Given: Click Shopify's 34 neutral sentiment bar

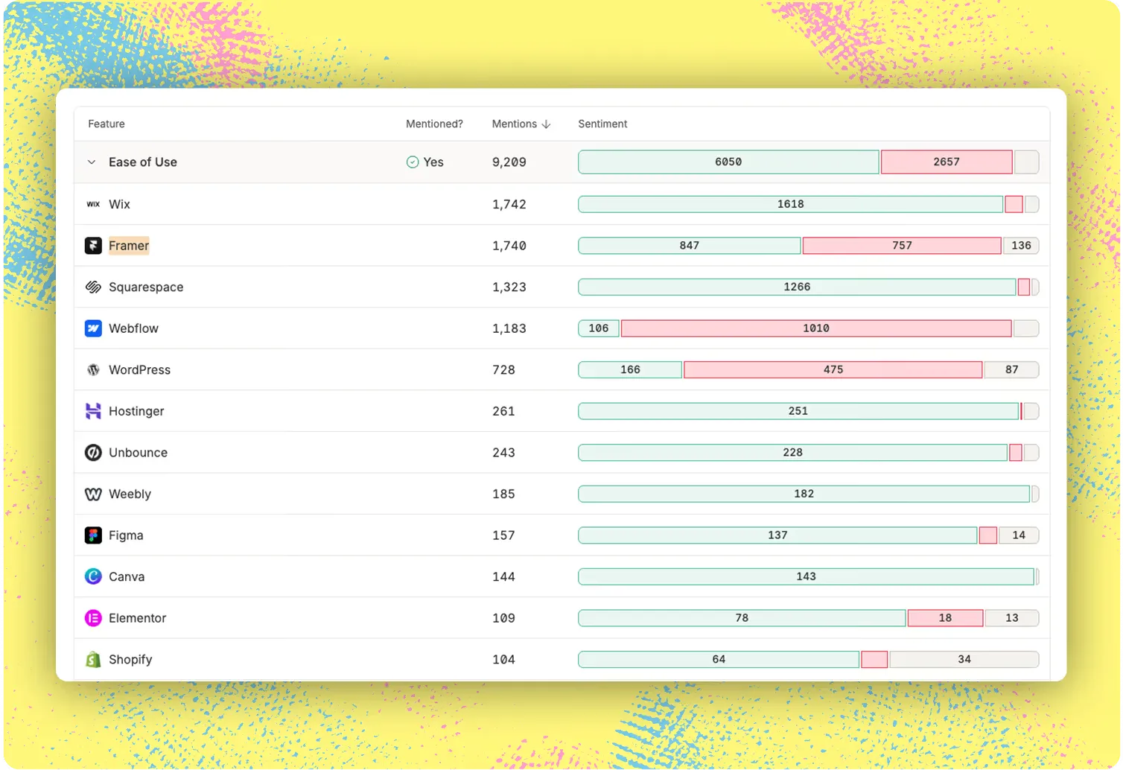Looking at the screenshot, I should click(964, 660).
